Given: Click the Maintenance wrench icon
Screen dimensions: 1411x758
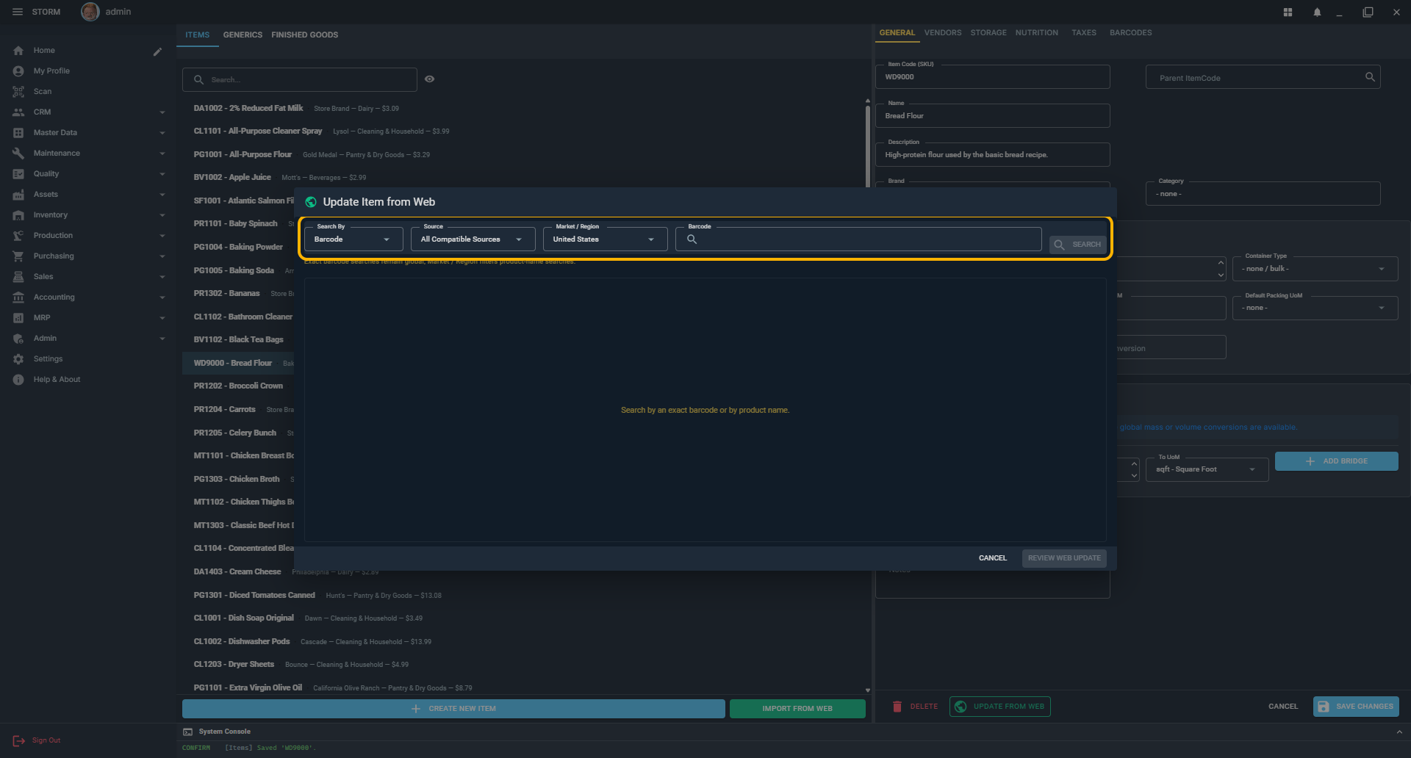Looking at the screenshot, I should [18, 154].
